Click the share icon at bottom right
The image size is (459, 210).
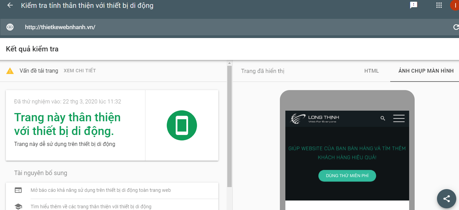pos(446,199)
